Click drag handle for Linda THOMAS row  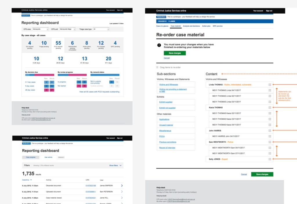pos(269,85)
